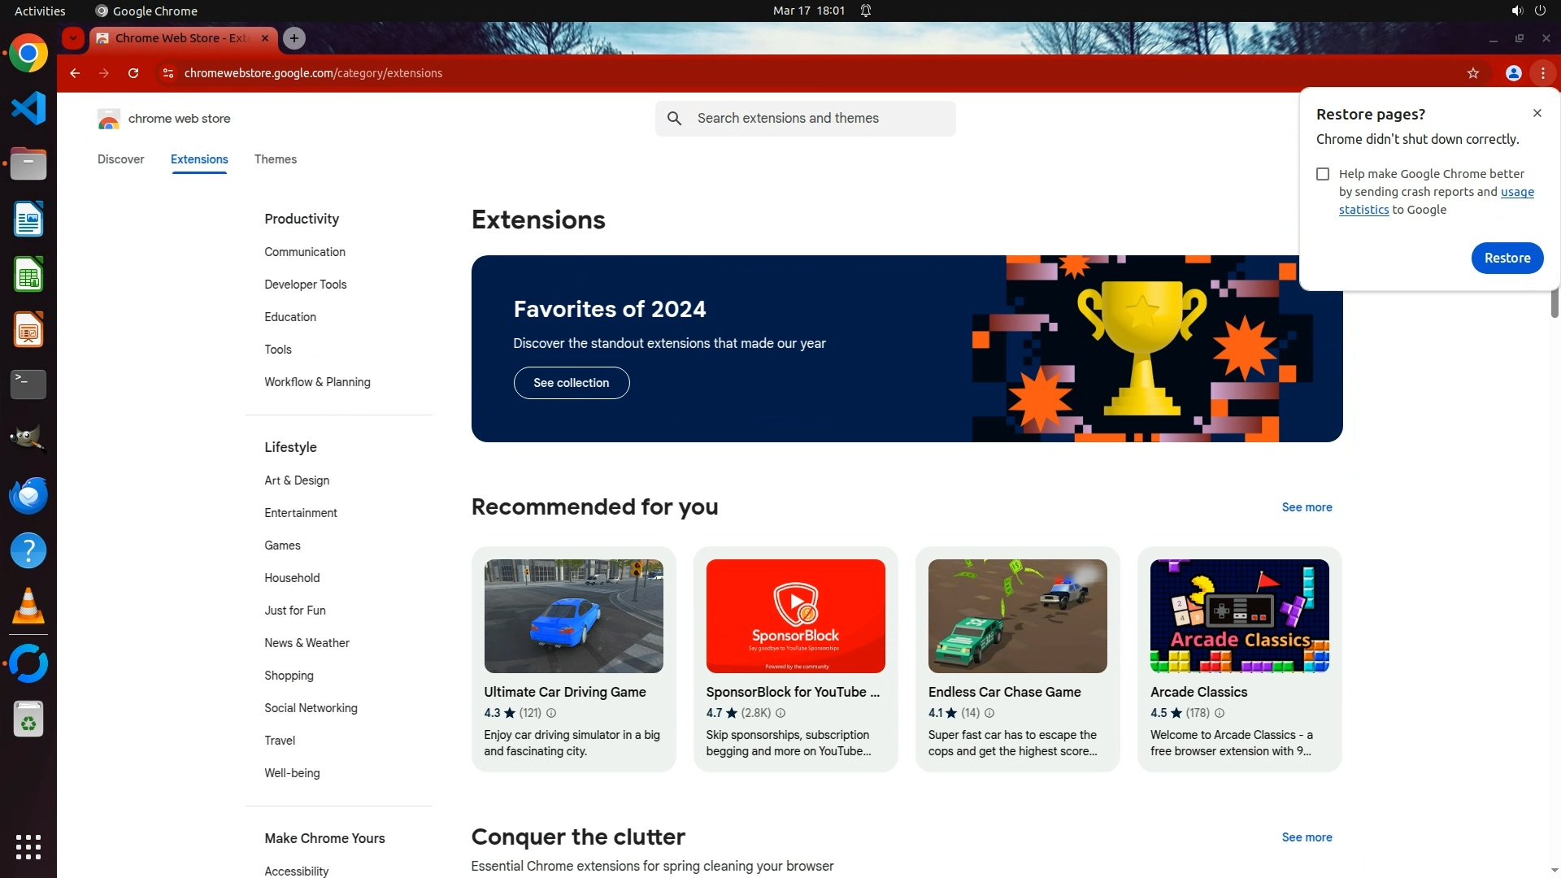This screenshot has width=1561, height=878.
Task: Click the page vertical scrollbar thumb
Action: [1554, 302]
